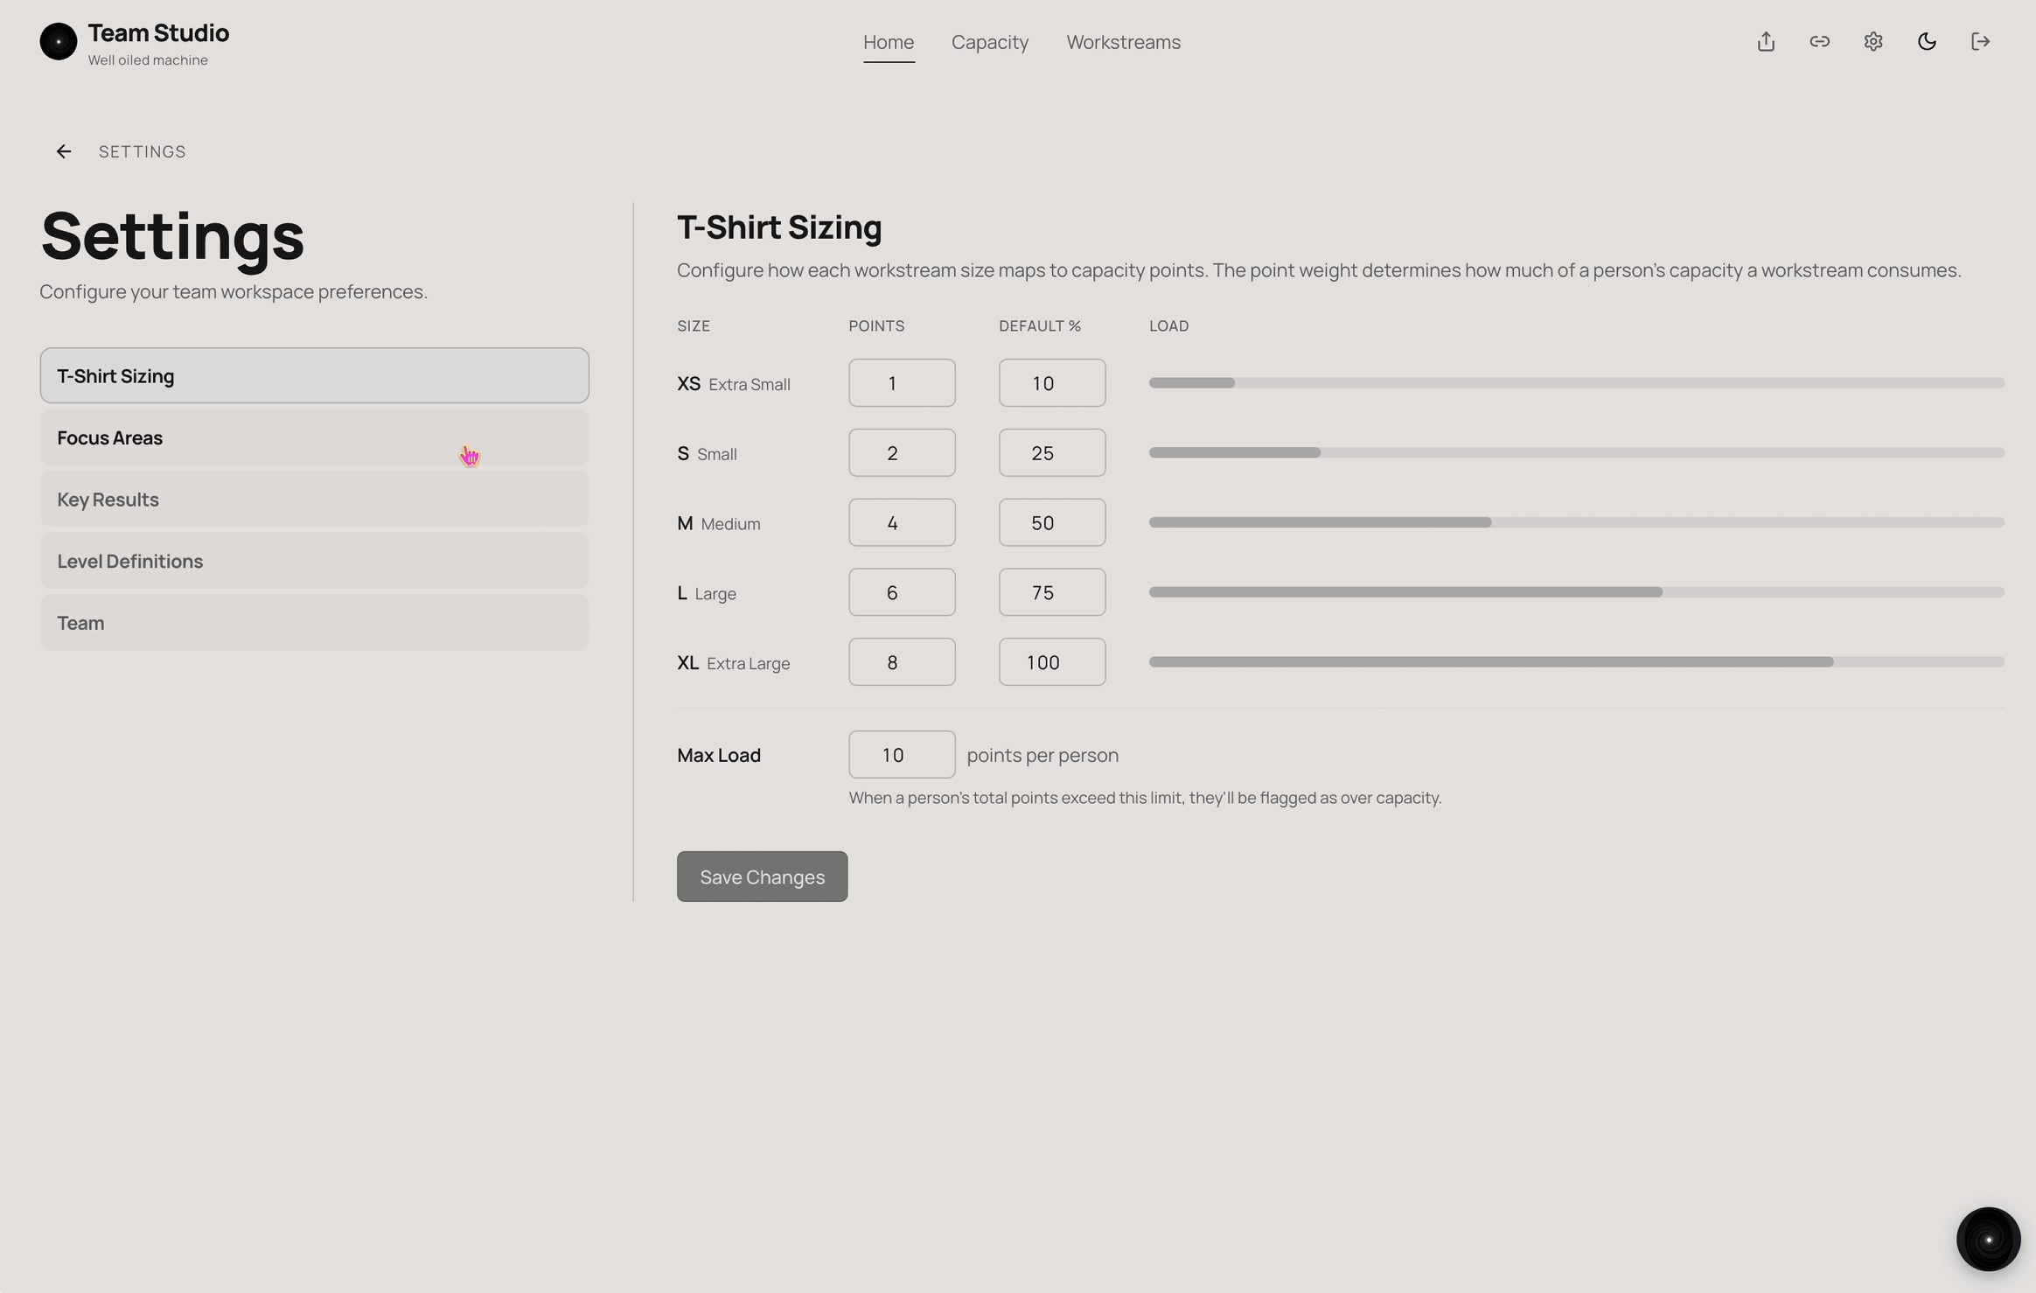Viewport: 2036px width, 1293px height.
Task: Select Key Results in the sidebar
Action: pos(313,499)
